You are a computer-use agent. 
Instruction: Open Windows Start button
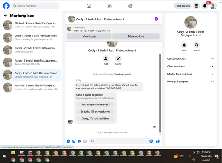[x=4, y=156]
